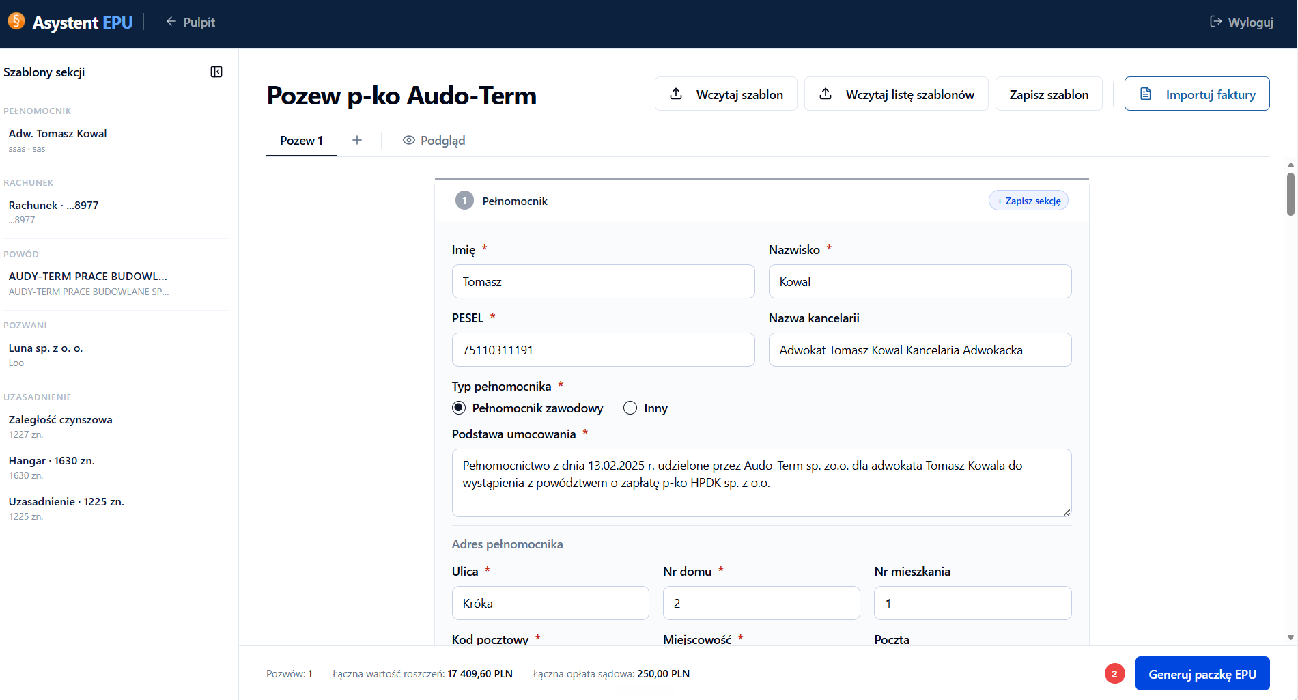Click the Zapisz szablon button
Viewport: 1298px width, 700px height.
1048,94
